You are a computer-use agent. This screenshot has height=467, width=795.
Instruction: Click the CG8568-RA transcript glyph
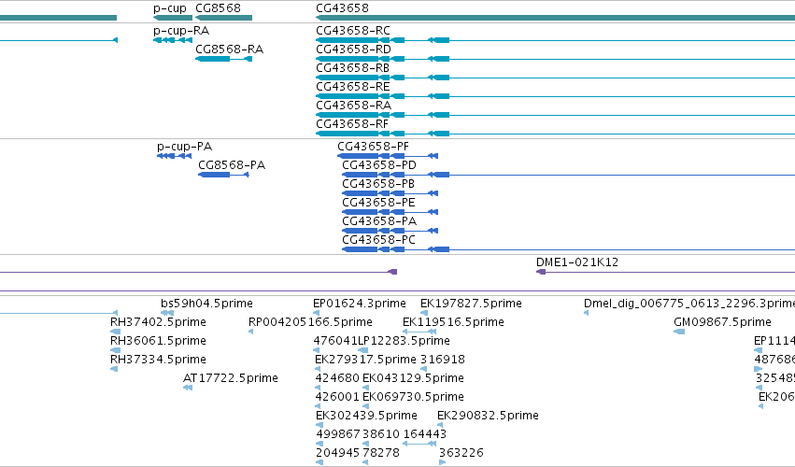pyautogui.click(x=223, y=60)
